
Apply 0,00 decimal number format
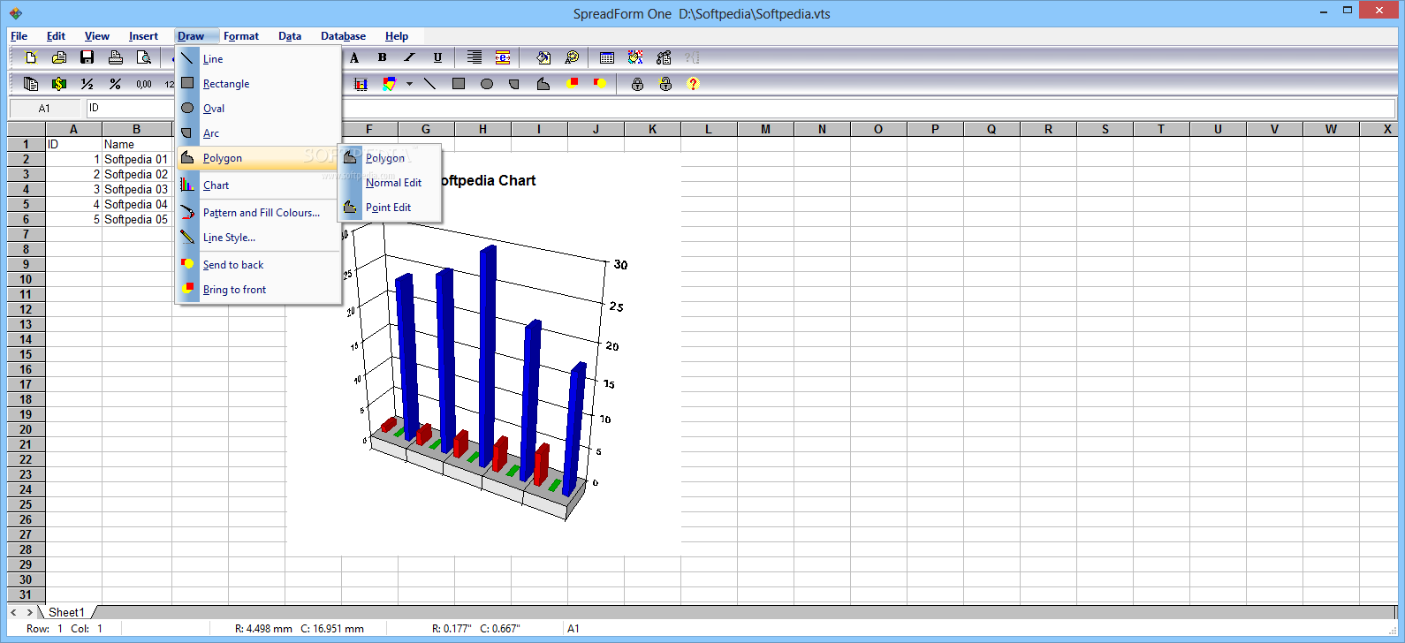coord(143,84)
